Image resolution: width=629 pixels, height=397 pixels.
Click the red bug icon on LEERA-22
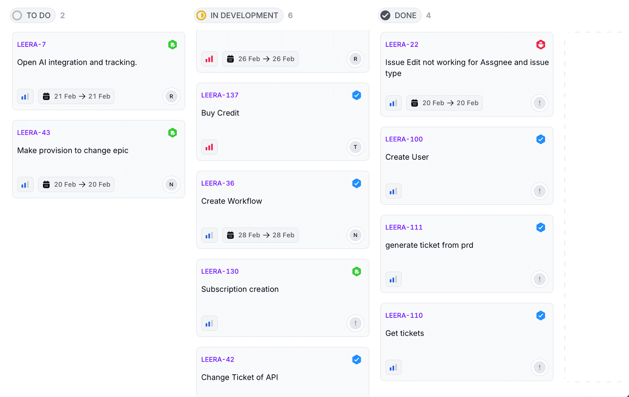[x=540, y=45]
